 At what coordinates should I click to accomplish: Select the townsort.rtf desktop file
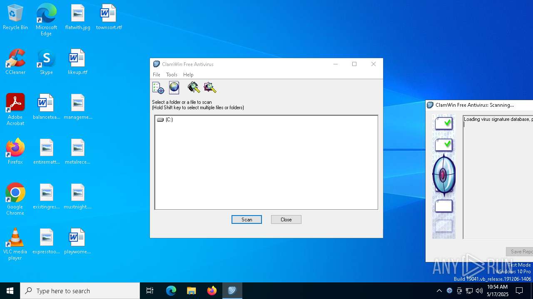point(109,17)
